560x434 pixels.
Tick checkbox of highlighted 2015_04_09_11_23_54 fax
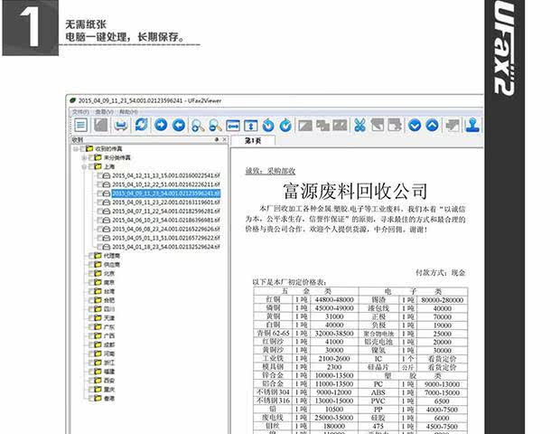click(99, 193)
